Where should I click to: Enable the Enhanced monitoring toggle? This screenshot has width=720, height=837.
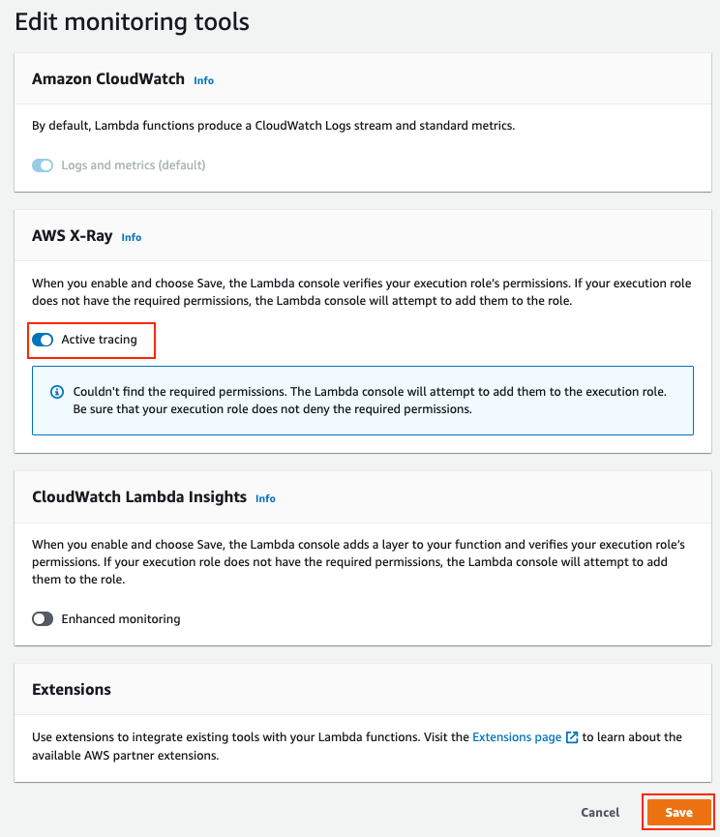point(43,618)
